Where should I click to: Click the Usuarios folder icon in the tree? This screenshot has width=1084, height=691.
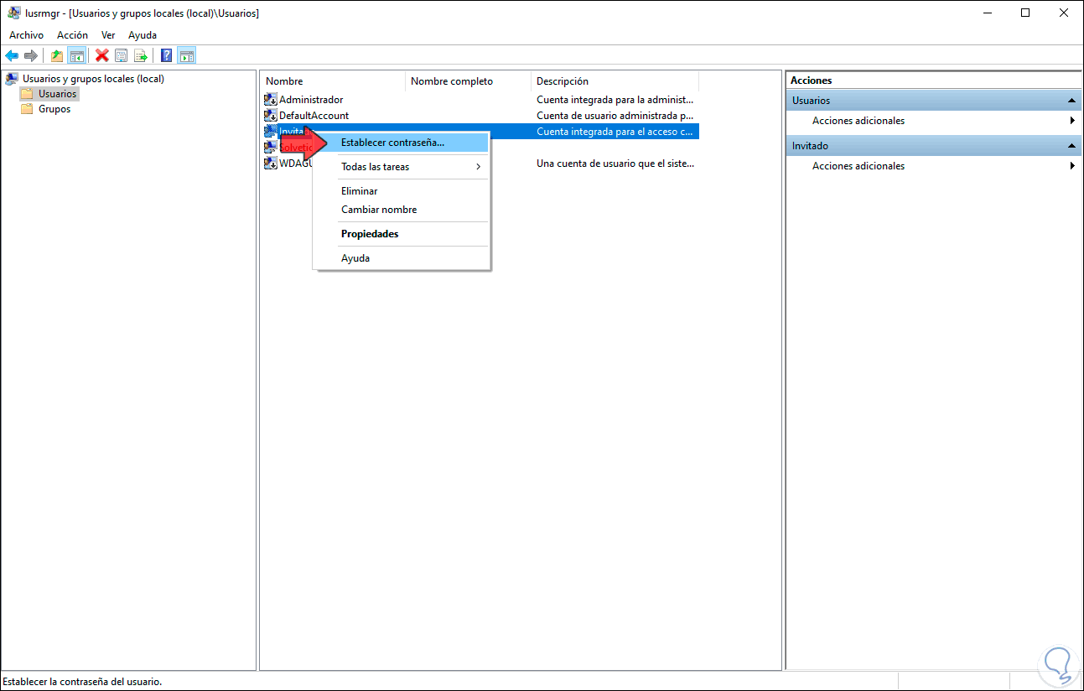pos(28,94)
